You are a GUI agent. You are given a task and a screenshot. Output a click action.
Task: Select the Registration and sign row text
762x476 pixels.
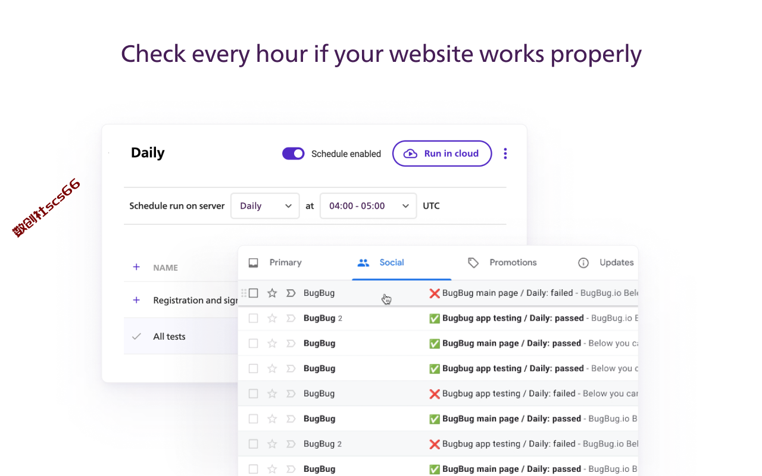pos(195,300)
